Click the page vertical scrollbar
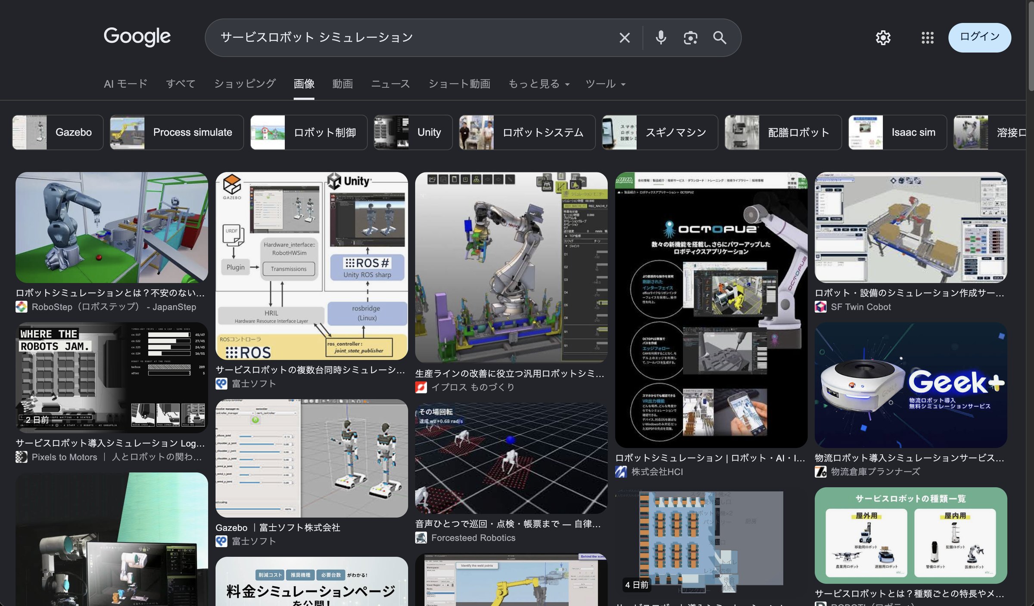The width and height of the screenshot is (1034, 606). point(1030,47)
